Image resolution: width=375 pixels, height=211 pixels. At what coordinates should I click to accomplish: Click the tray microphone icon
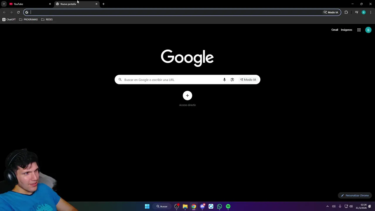click(x=340, y=206)
